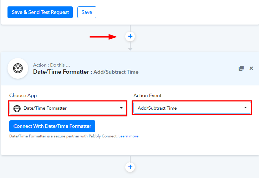Screen dimensions: 259x178
Task: Click the 'Choose App' field label
Action: point(23,96)
